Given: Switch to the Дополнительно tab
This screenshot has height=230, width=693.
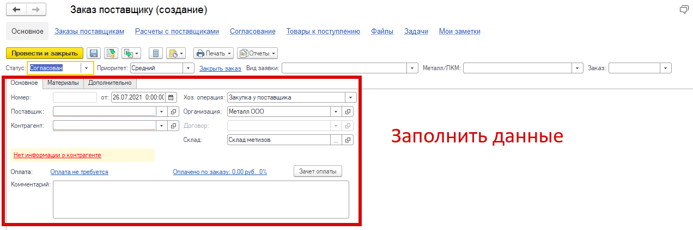Looking at the screenshot, I should pos(110,83).
